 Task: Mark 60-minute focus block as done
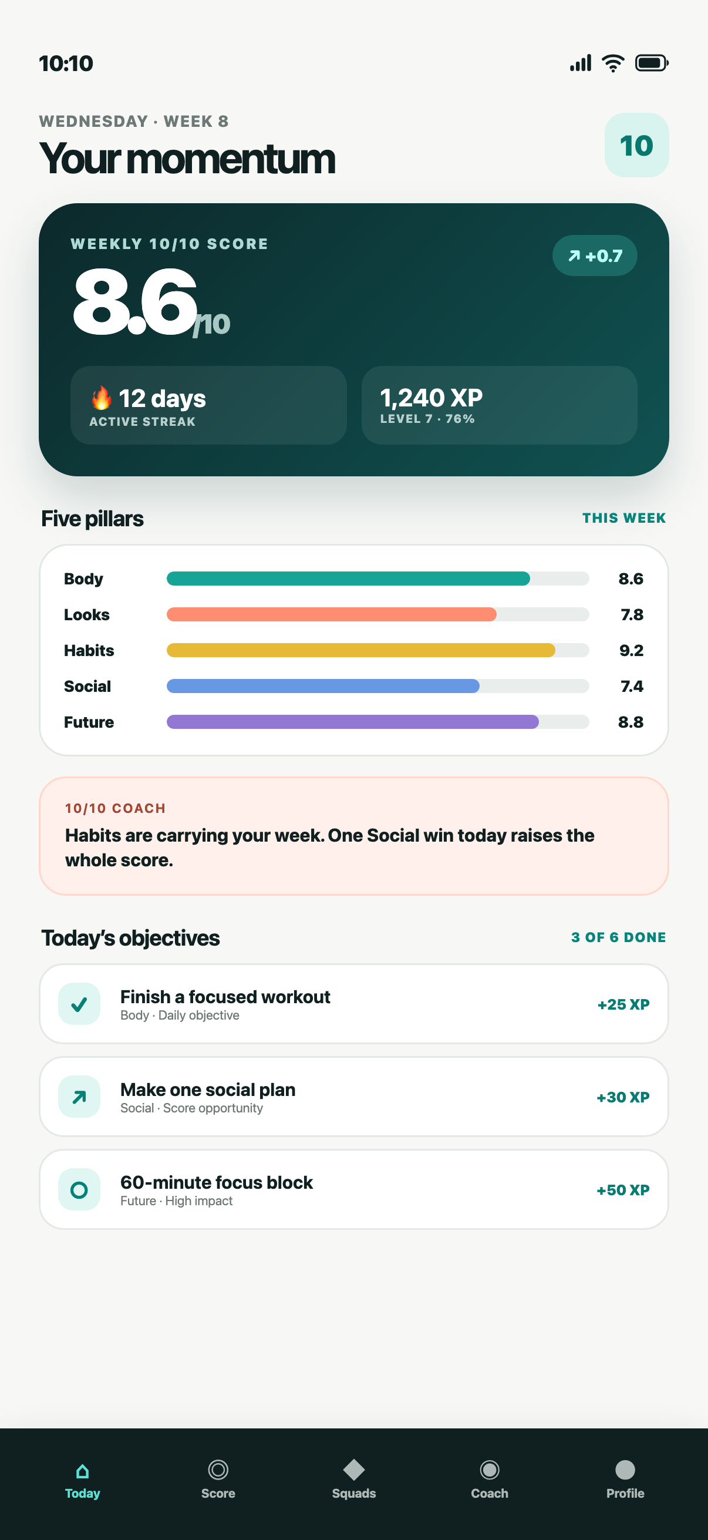[79, 1190]
